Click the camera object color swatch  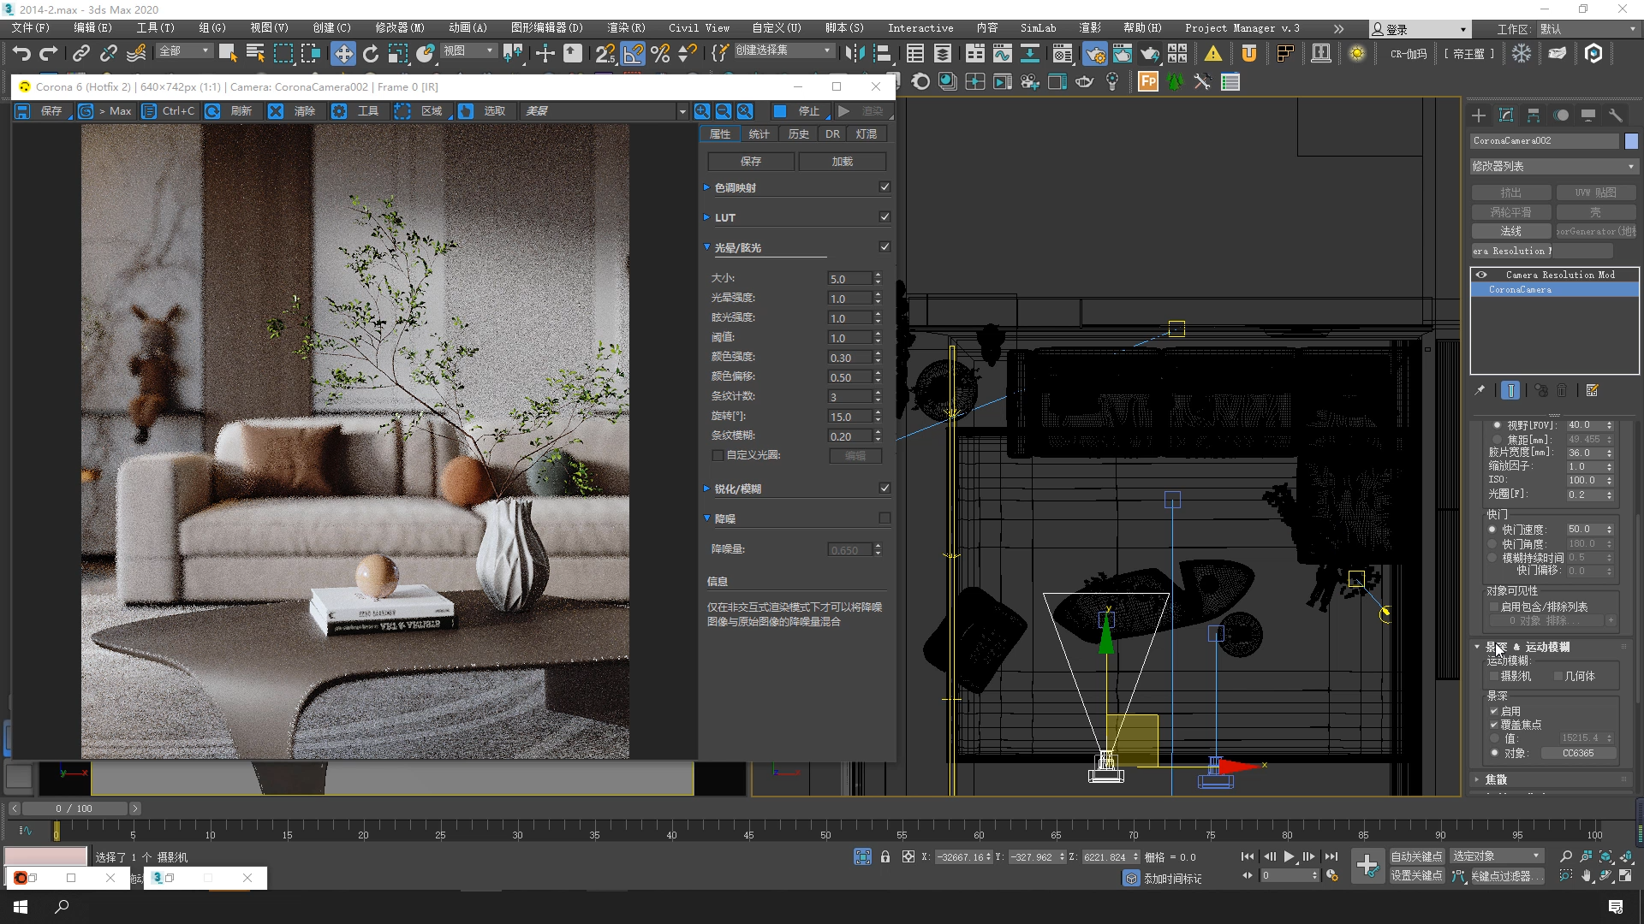coord(1631,141)
